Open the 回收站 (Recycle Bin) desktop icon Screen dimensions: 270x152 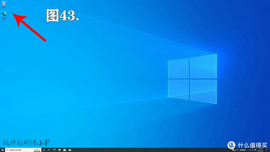click(4, 3)
